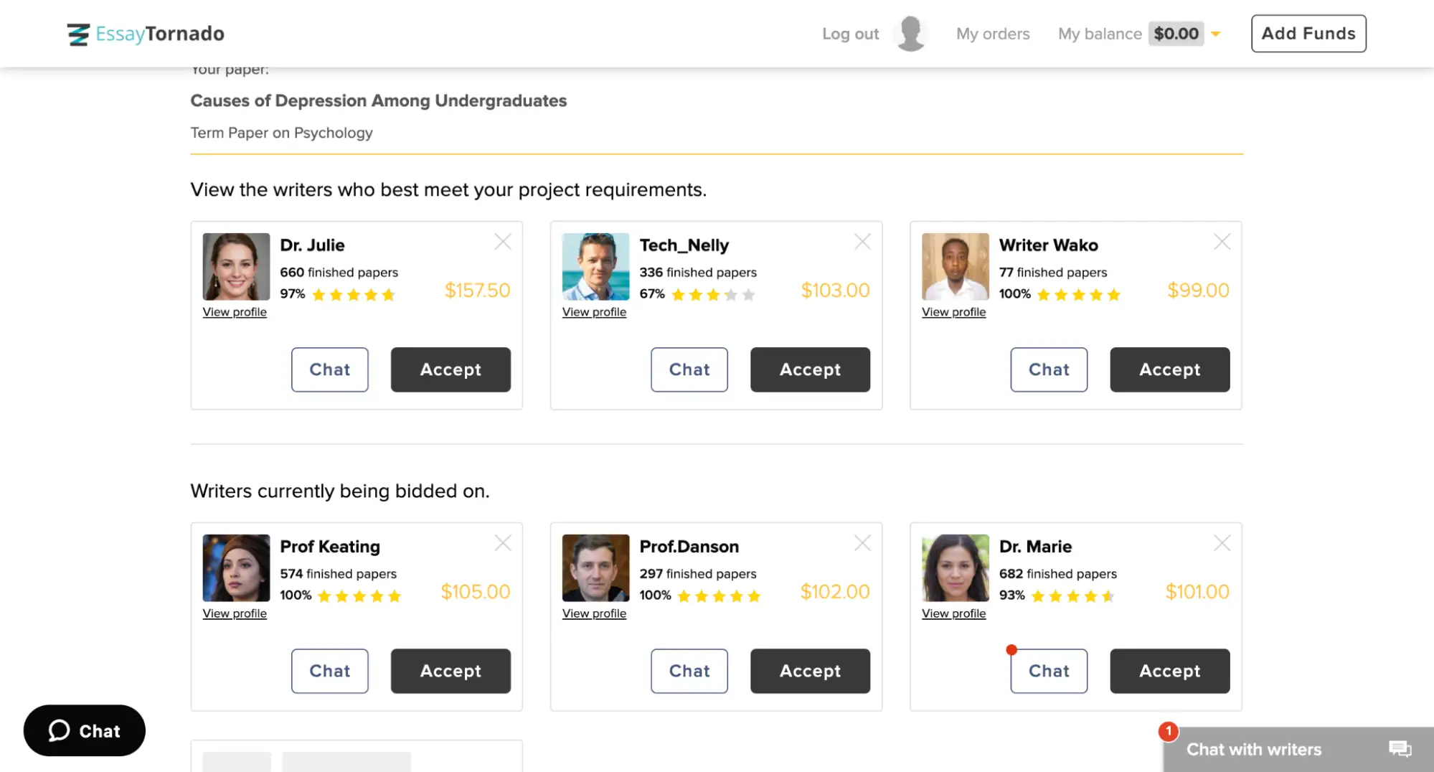
Task: View Prof.Danson's profile link
Action: pos(594,613)
